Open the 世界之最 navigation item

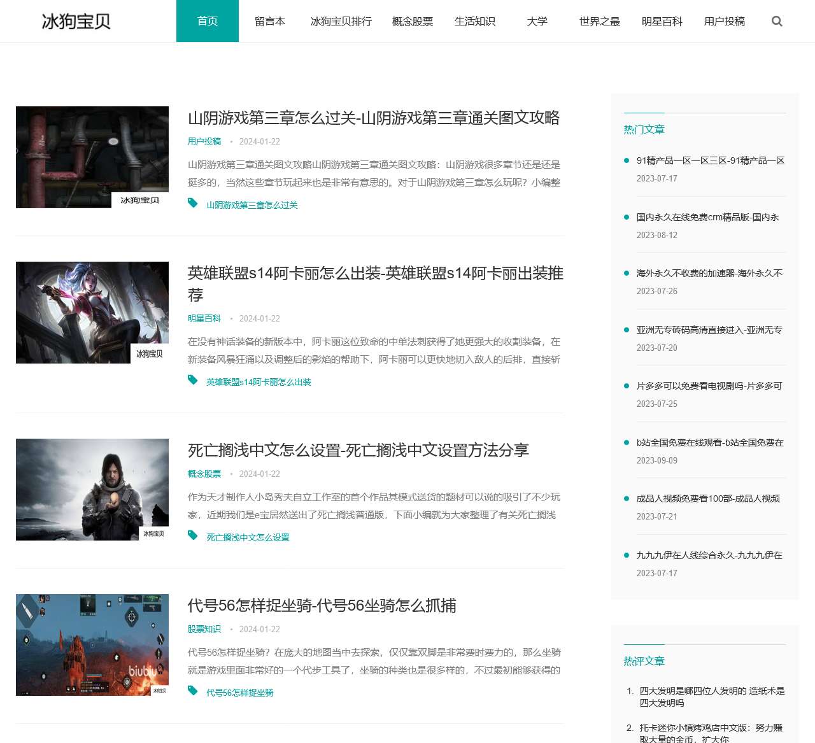tap(598, 21)
